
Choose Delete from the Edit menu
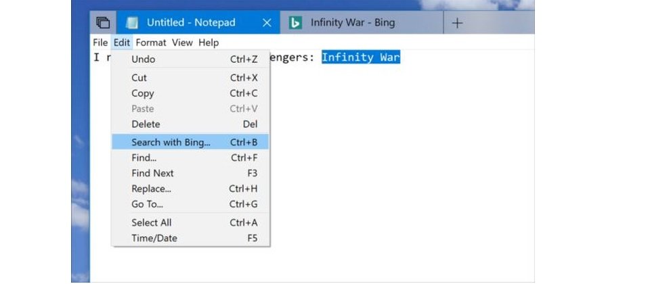tap(190, 124)
